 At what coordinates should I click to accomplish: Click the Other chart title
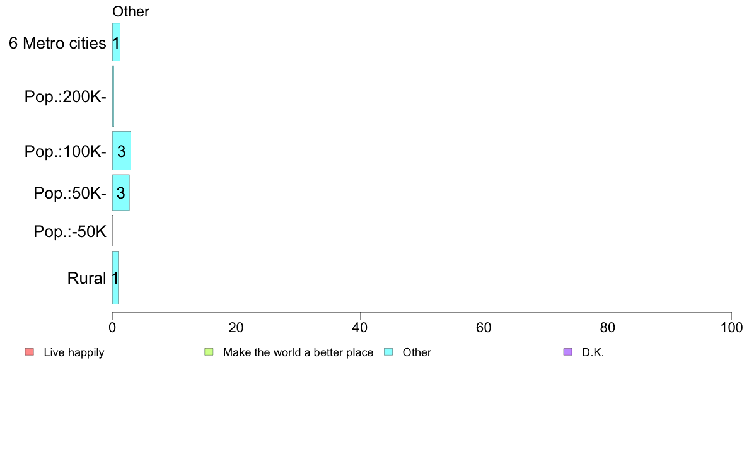tap(131, 11)
